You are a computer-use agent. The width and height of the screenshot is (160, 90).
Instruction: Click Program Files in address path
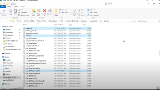pos(41,21)
